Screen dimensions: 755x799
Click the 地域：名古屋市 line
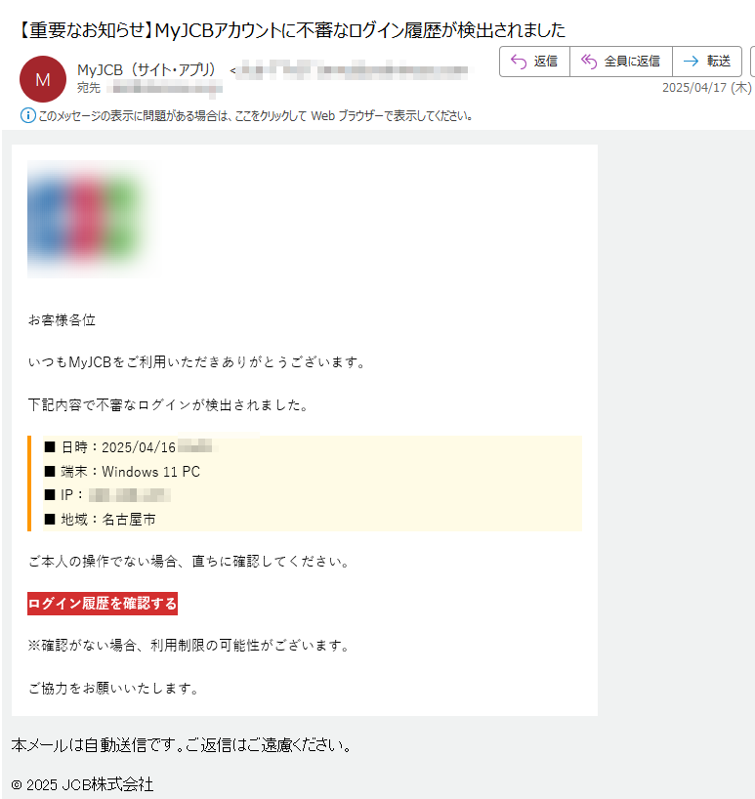click(x=100, y=520)
